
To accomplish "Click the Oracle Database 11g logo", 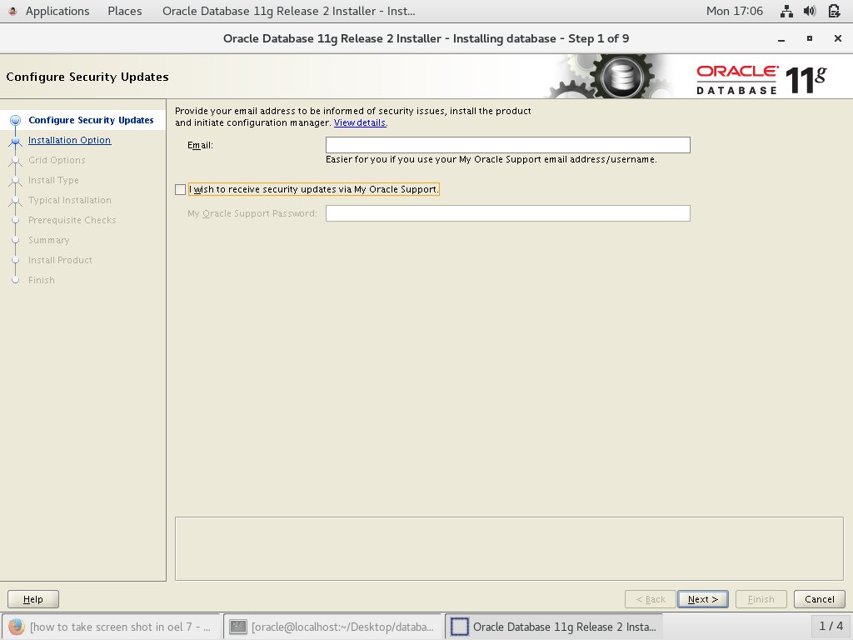I will pos(761,79).
